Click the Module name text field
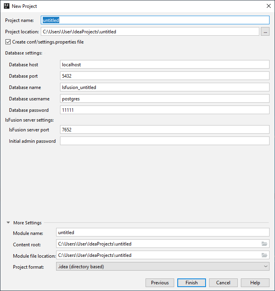Image resolution: width=275 pixels, height=291 pixels. (x=163, y=233)
